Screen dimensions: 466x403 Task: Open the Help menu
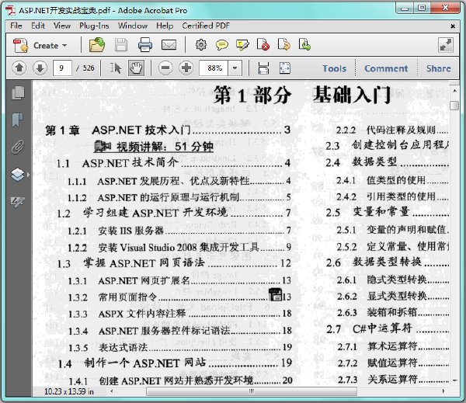point(165,26)
